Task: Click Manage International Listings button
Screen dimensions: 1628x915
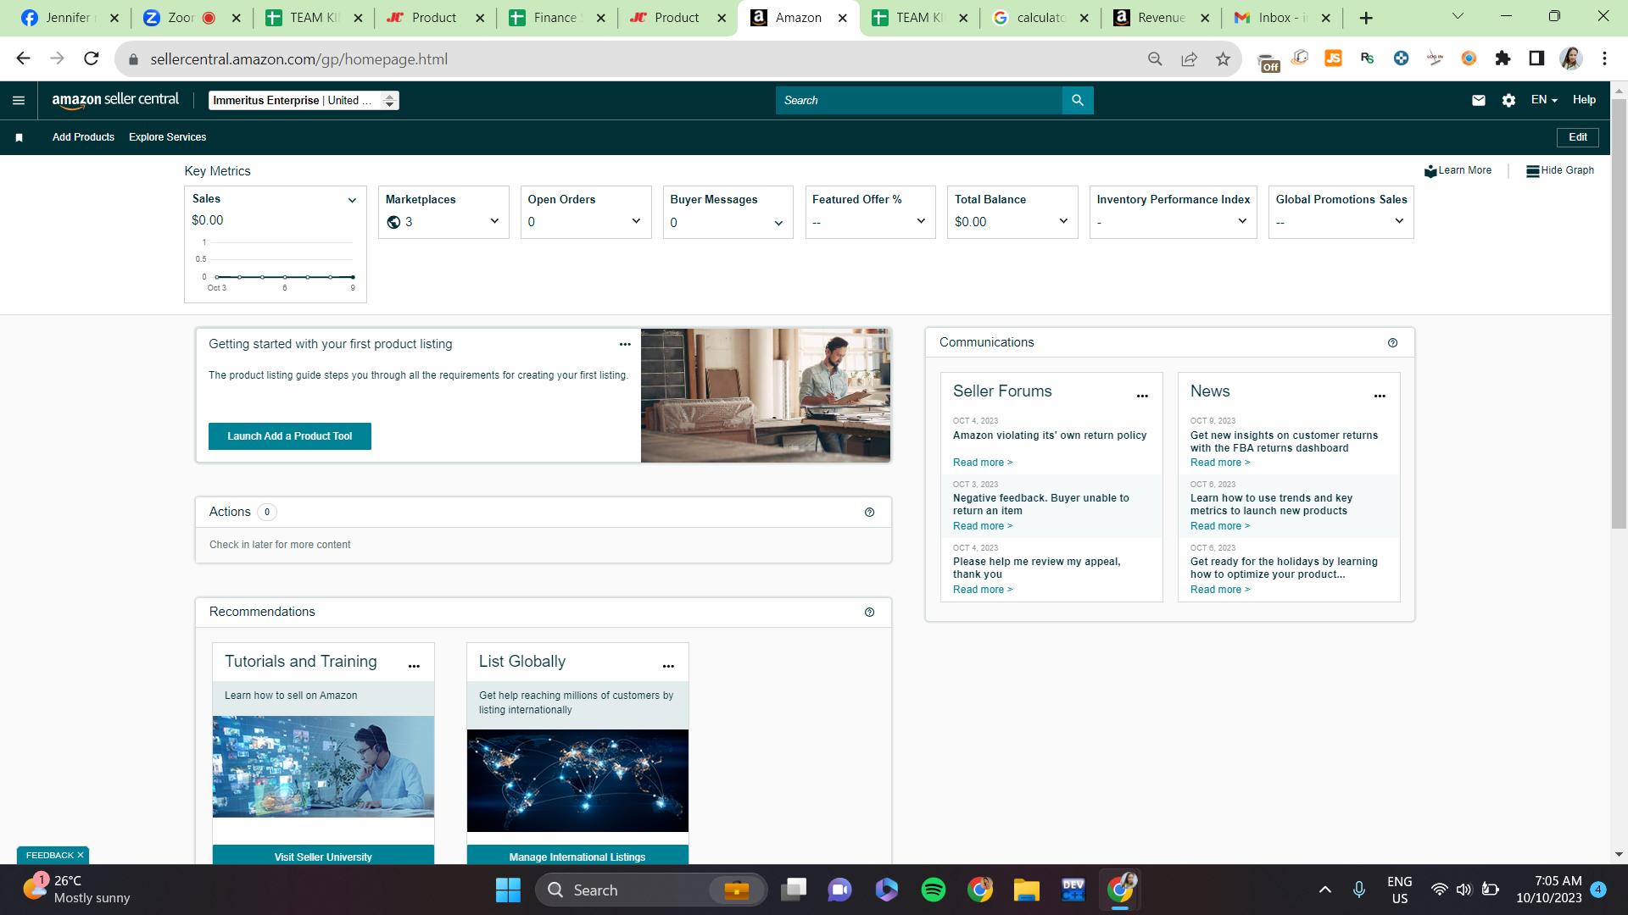Action: click(577, 856)
